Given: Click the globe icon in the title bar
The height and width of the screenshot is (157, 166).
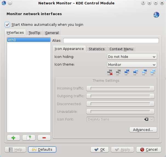Looking at the screenshot, I should 4,3.
